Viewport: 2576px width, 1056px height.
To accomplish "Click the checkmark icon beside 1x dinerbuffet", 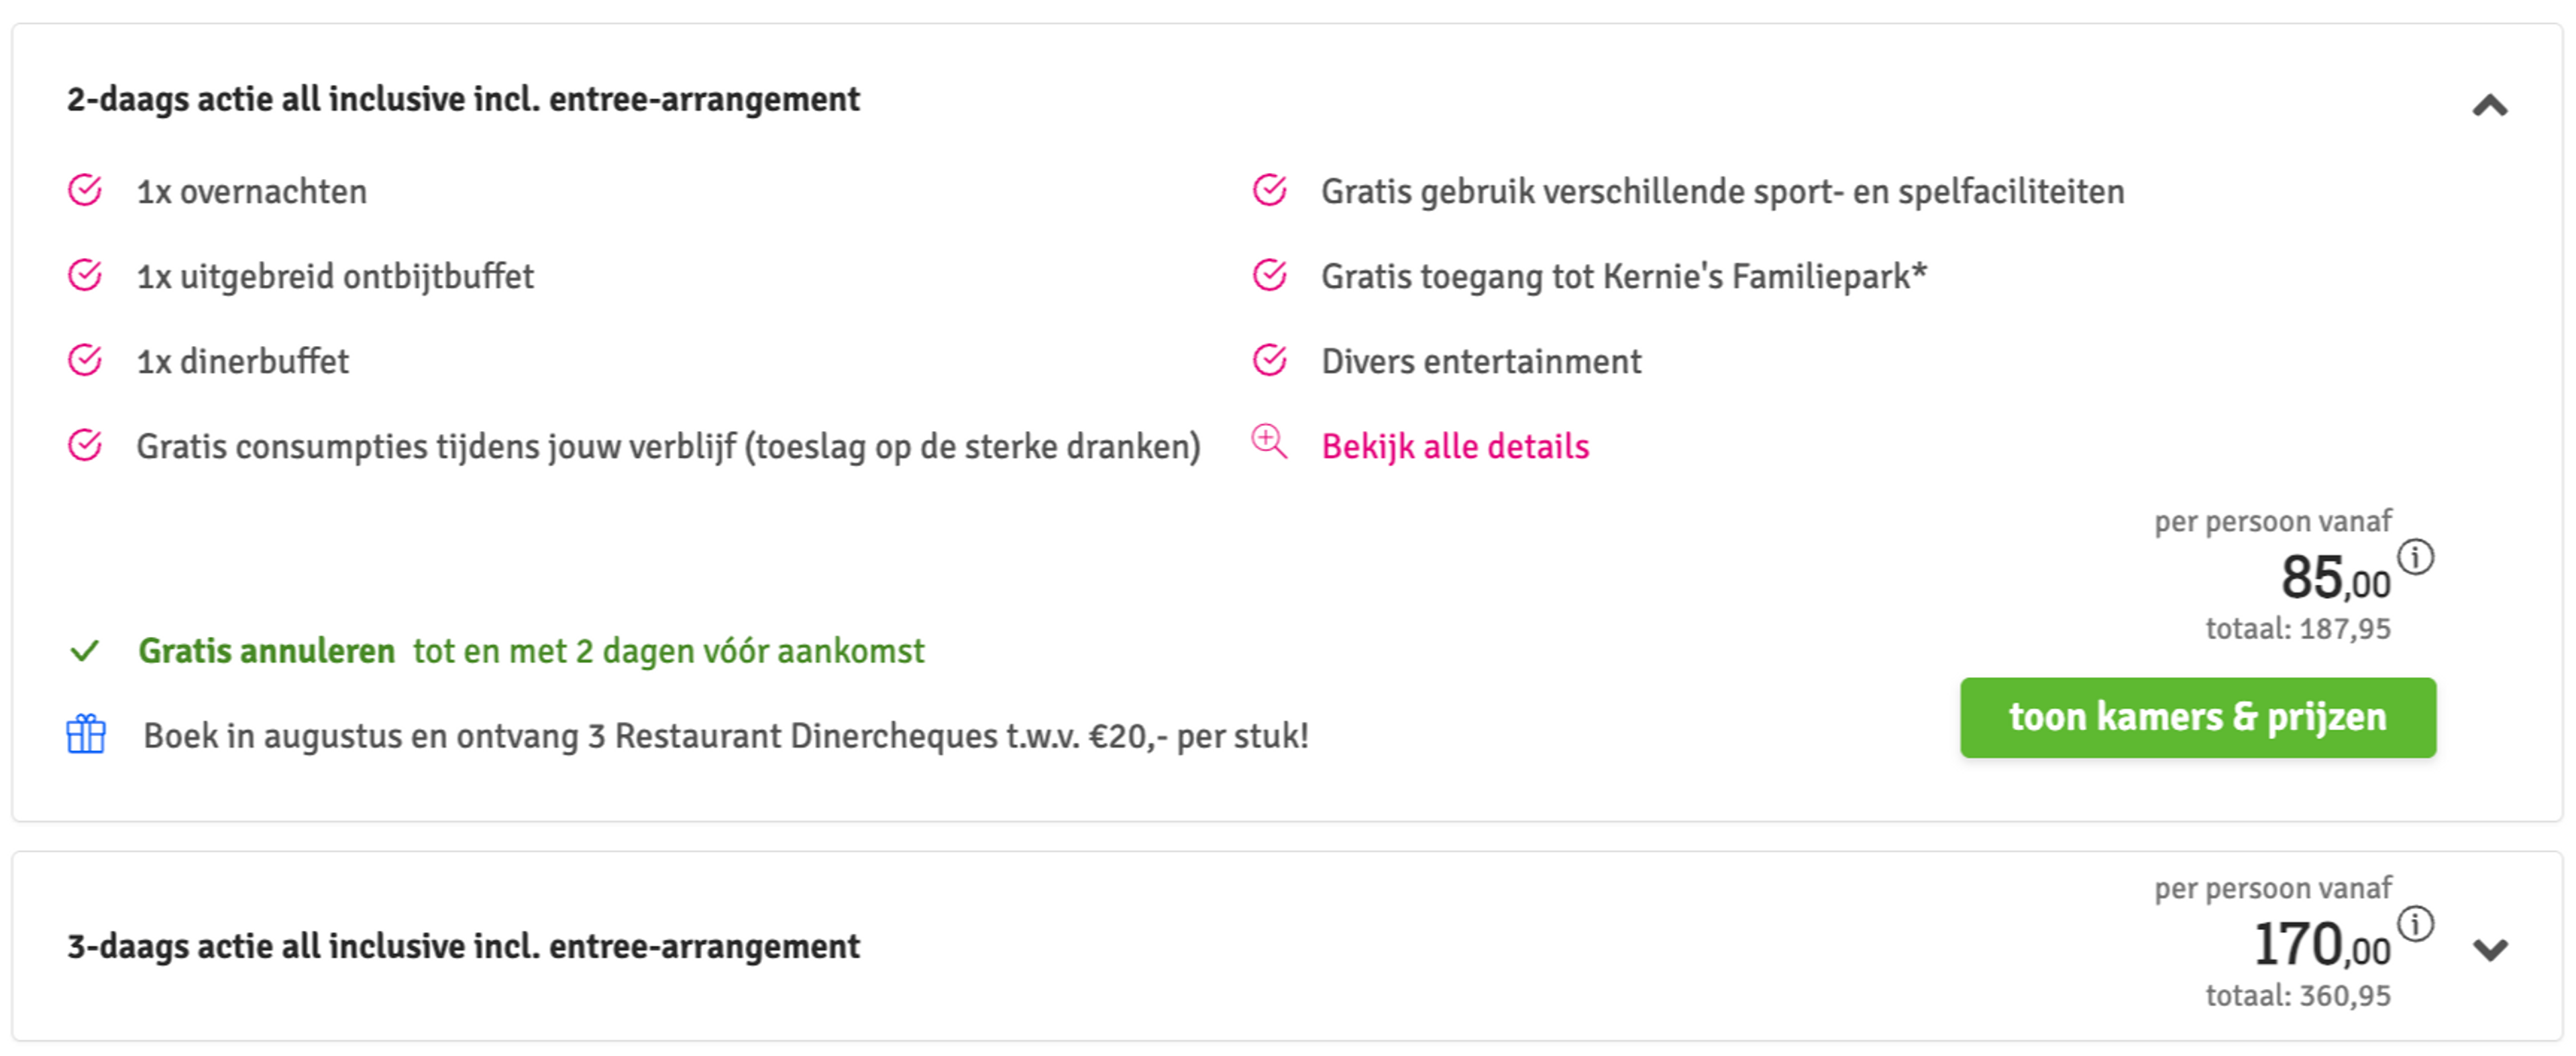I will coord(85,359).
